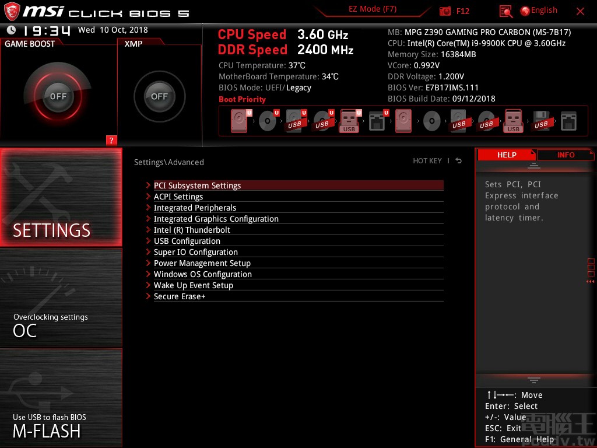Click the date Wed 10 Oct, 2018
597x448 pixels.
click(x=113, y=30)
